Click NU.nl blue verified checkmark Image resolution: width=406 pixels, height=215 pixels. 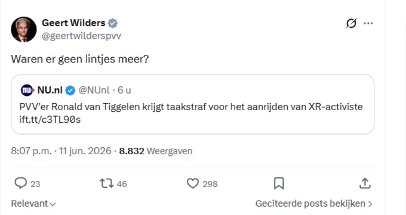[70, 91]
